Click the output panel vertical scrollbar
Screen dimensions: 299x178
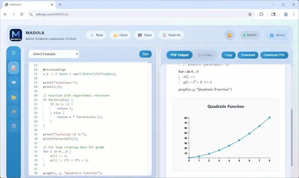pos(292,138)
